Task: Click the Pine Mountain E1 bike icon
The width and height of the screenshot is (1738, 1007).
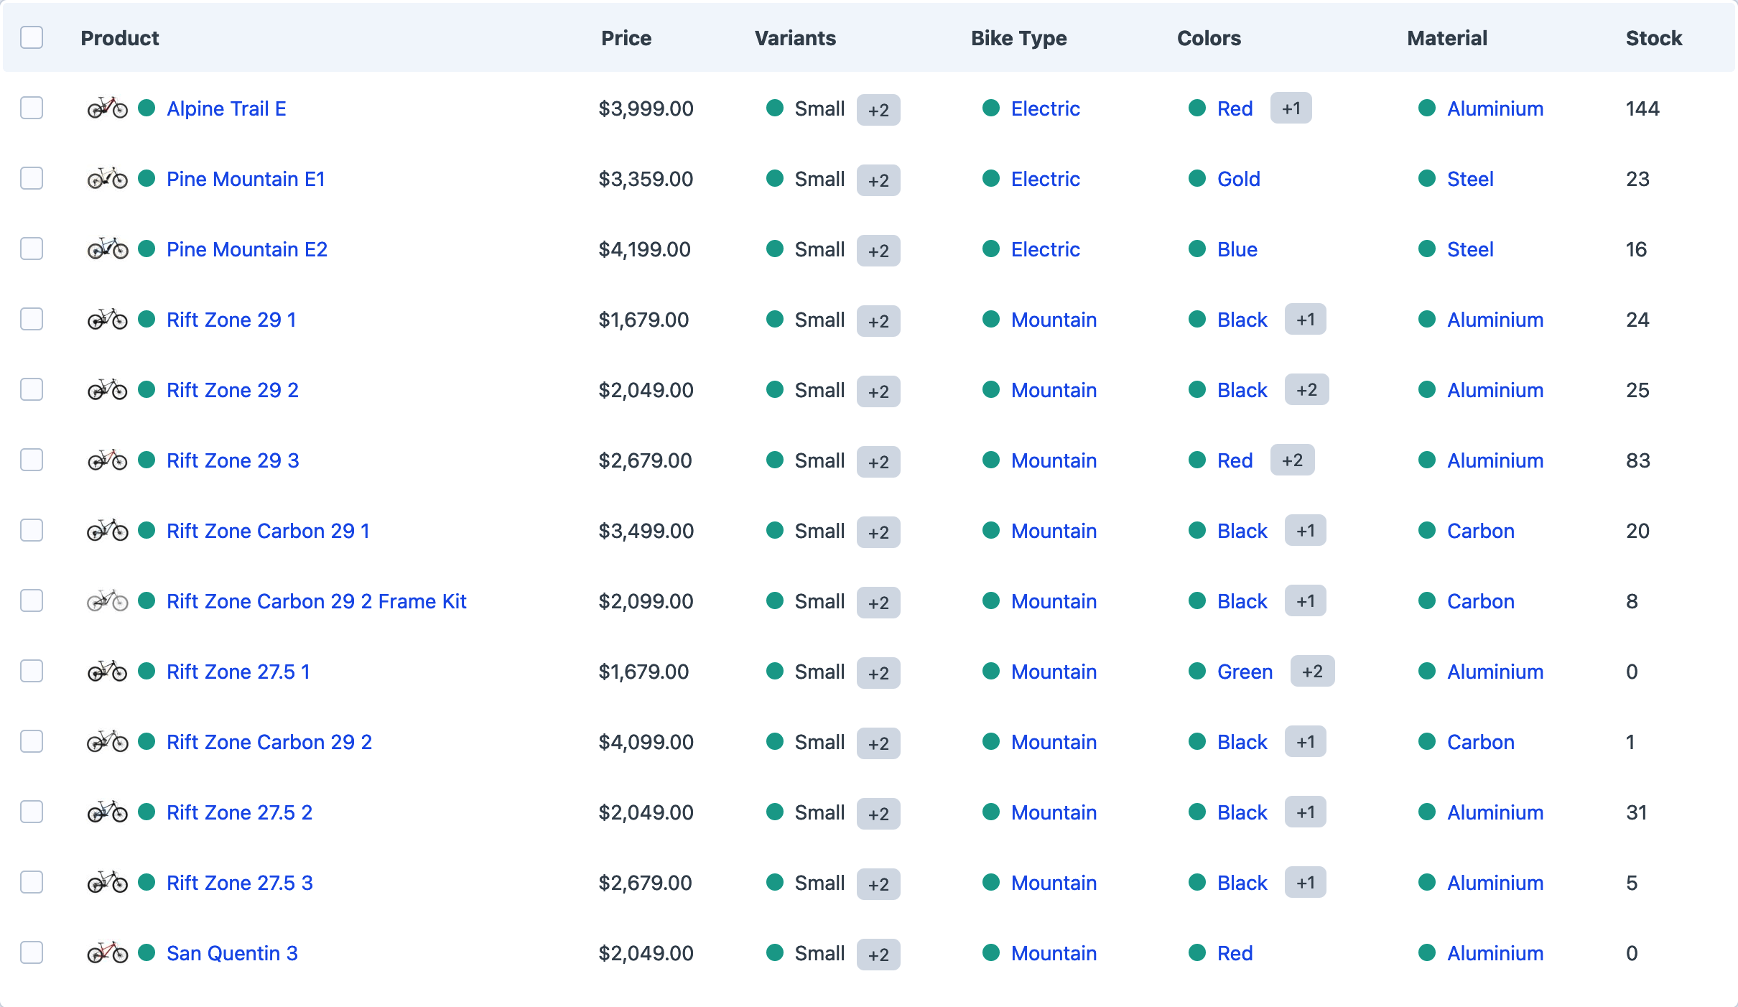Action: pyautogui.click(x=108, y=179)
